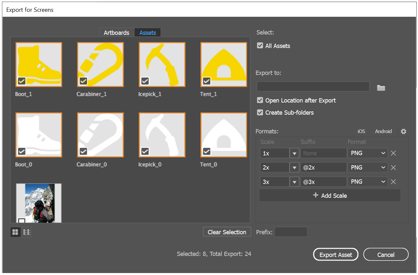Viewport: 418px width, 275px height.
Task: Uncheck the Icepick_1 asset checkbox
Action: tap(145, 81)
